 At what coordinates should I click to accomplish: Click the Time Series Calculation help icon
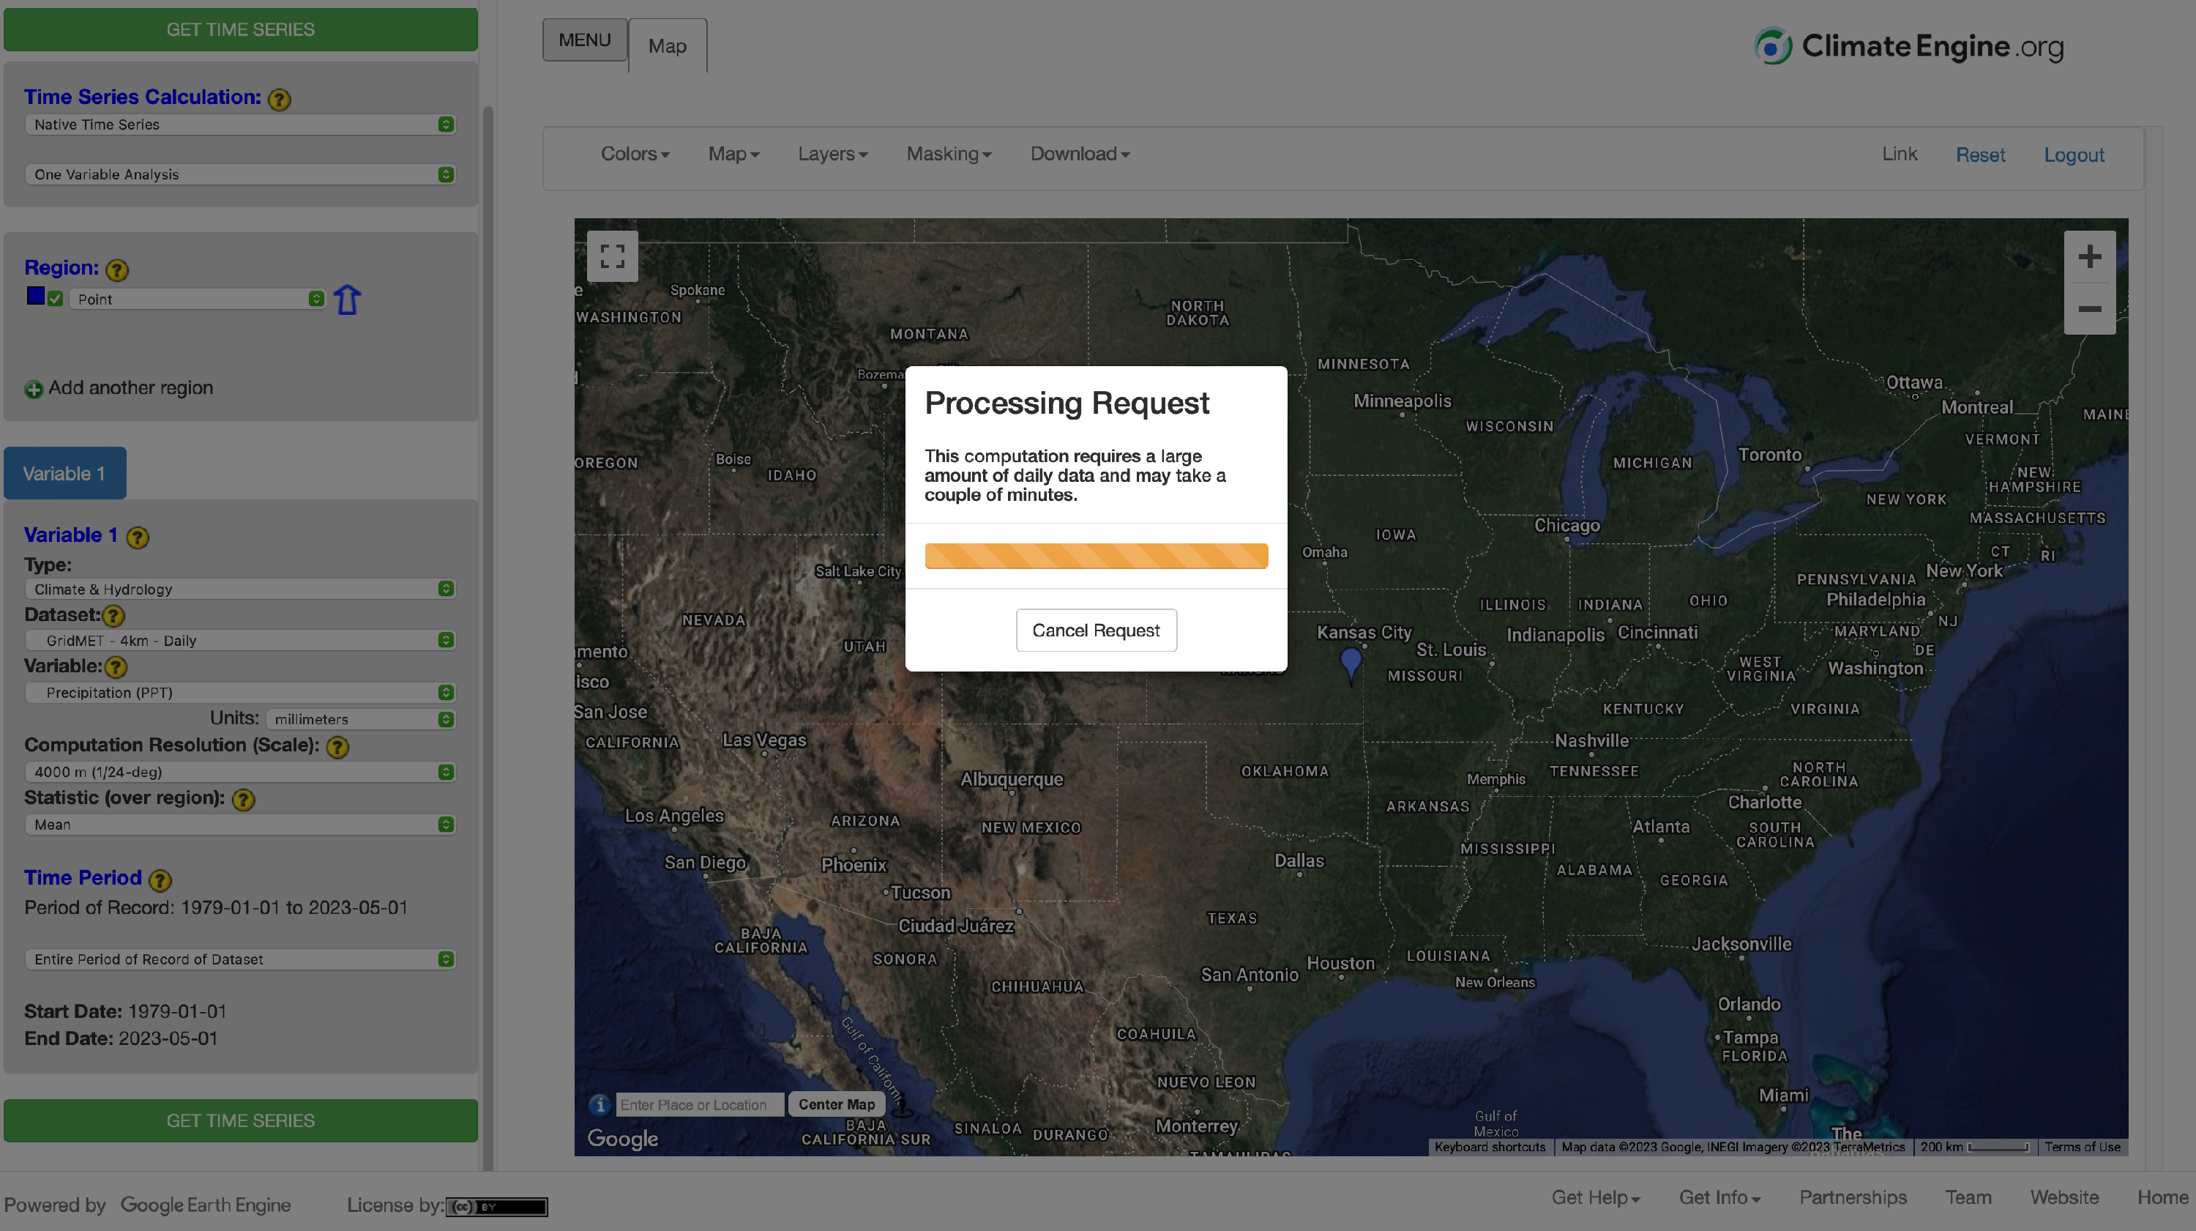[279, 99]
